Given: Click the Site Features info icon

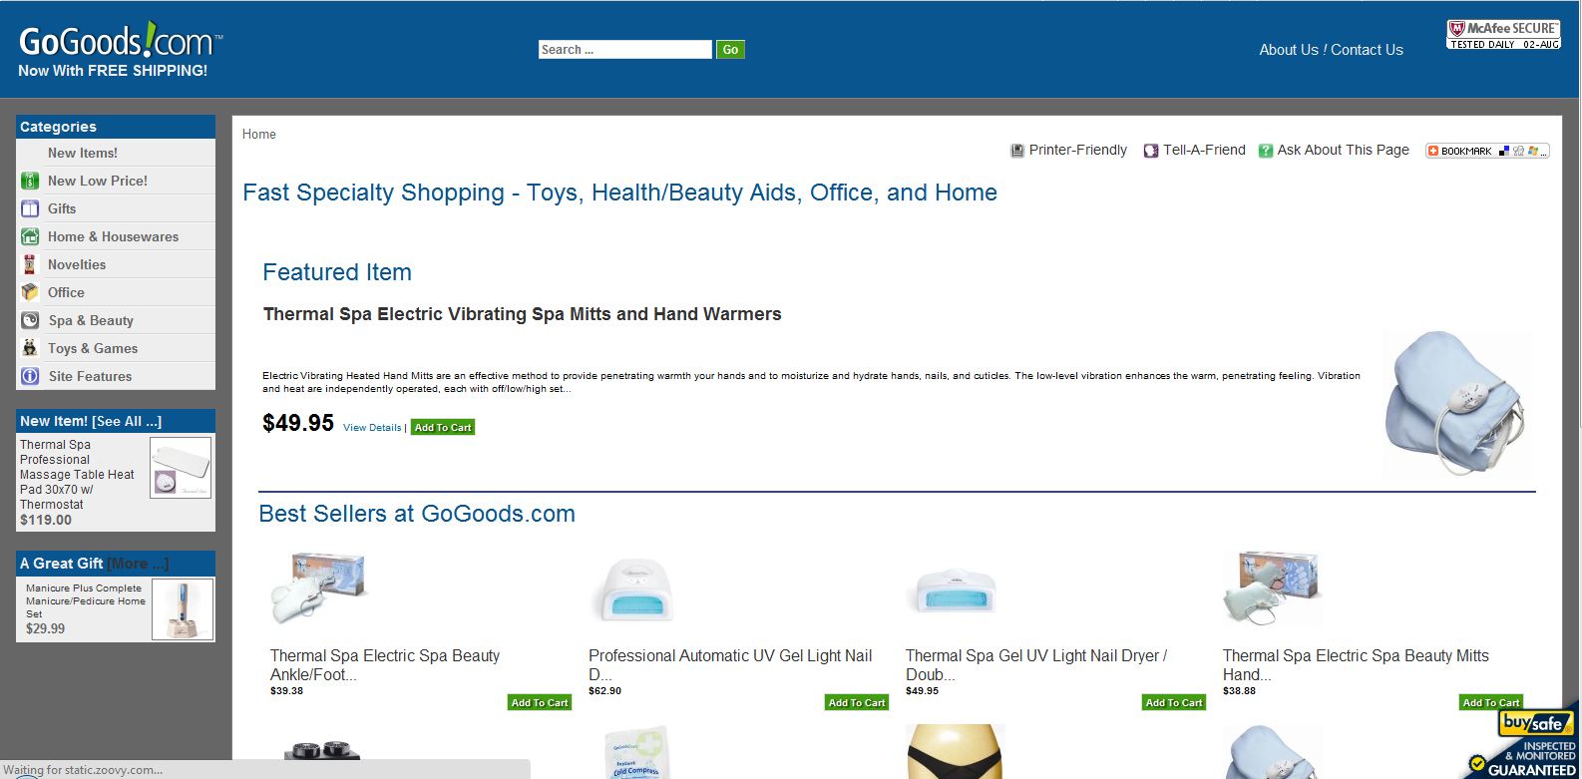Looking at the screenshot, I should pos(30,376).
